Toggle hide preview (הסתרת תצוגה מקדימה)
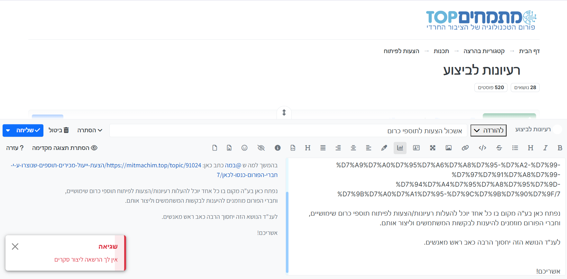The image size is (567, 279). coord(65,148)
